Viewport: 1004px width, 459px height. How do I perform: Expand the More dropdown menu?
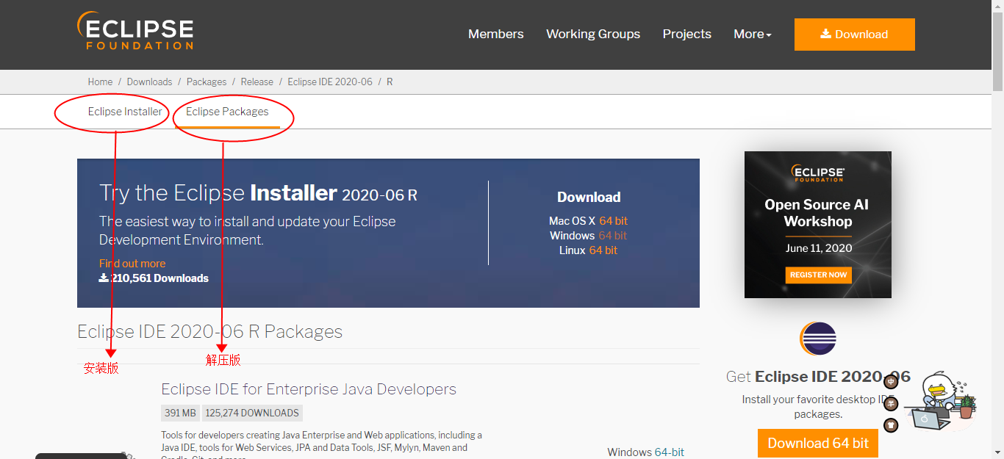coord(753,34)
